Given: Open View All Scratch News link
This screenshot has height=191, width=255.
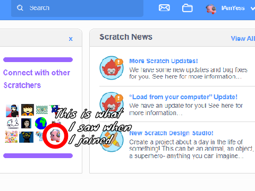Looking at the screenshot, I should point(243,38).
